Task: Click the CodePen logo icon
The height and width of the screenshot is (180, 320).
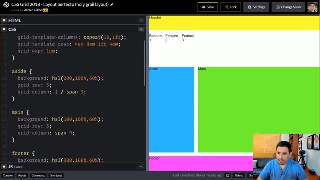Action: (6, 5)
